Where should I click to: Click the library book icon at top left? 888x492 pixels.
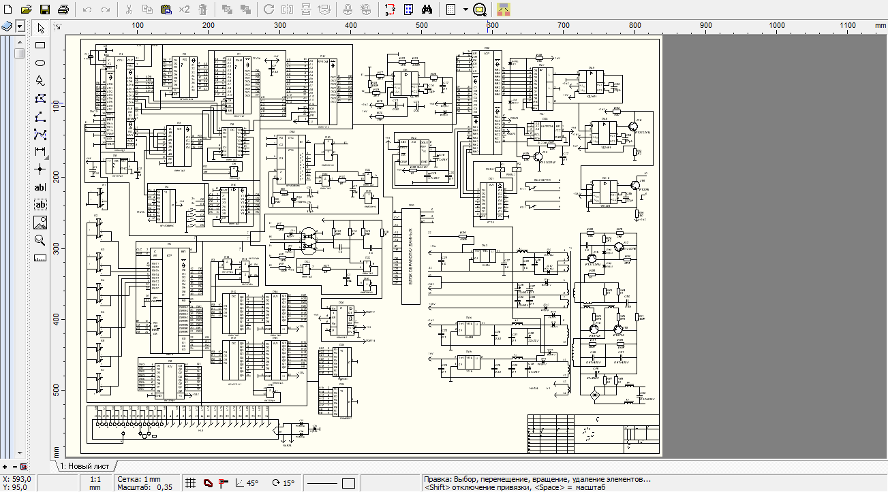(x=7, y=27)
